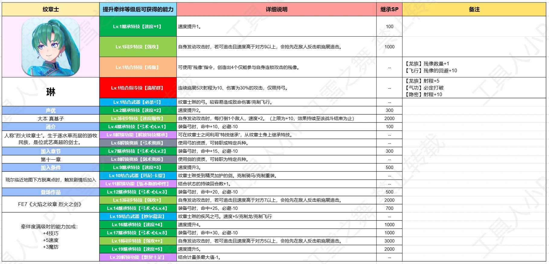This screenshot has width=549, height=264.
Task: Click the Lv.12继承特技【弓术·心Lv.3】 cell
Action: (138, 192)
